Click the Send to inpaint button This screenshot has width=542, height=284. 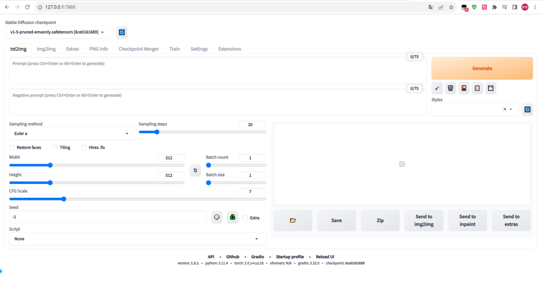click(467, 220)
